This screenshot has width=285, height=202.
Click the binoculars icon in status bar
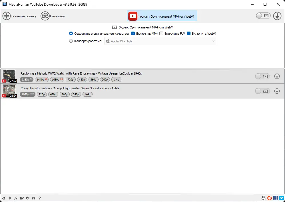(x=34, y=198)
